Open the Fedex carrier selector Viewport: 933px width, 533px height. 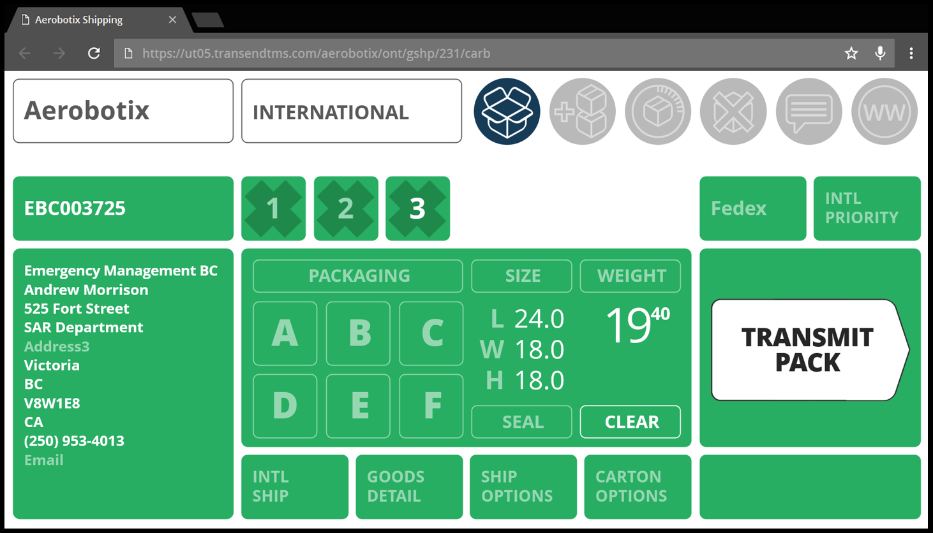[752, 208]
